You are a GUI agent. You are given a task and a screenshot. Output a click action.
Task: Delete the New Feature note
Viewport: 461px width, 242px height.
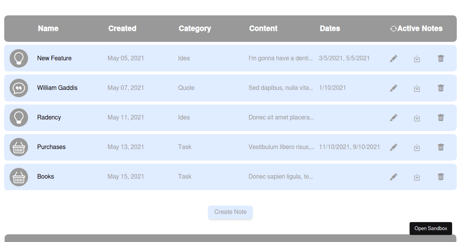(x=441, y=58)
